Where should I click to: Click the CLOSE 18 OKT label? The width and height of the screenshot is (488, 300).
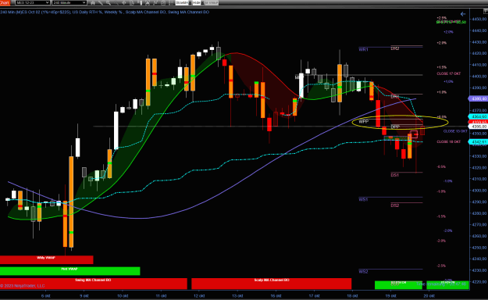tap(448, 141)
